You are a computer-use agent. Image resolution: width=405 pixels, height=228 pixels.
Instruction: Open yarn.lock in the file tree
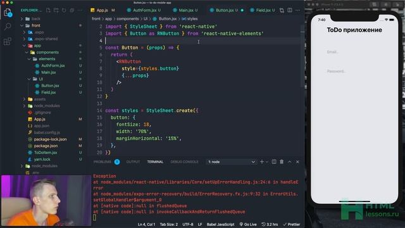(42, 159)
